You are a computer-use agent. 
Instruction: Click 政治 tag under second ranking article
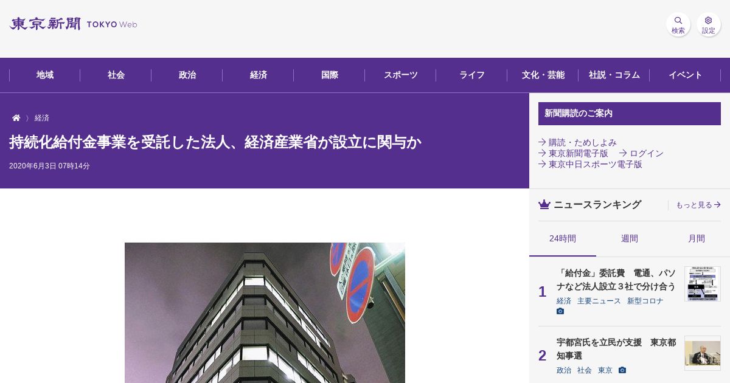click(564, 370)
